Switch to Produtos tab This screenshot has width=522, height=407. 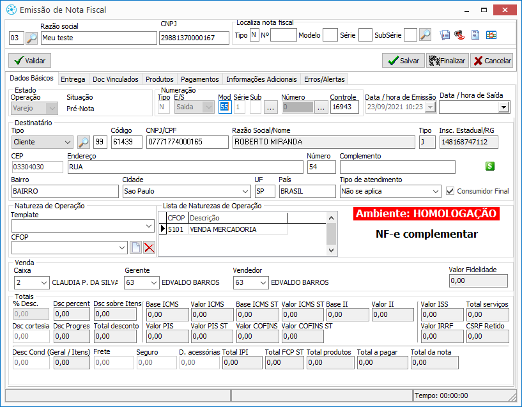[160, 79]
